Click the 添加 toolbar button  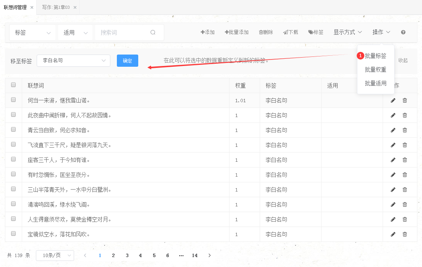[x=207, y=32]
